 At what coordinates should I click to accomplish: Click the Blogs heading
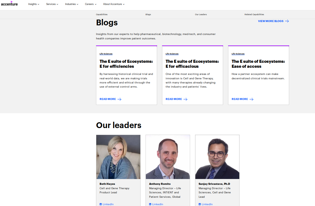click(x=107, y=23)
